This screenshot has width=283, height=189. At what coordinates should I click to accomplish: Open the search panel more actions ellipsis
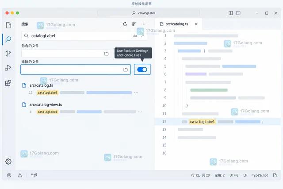[x=143, y=24]
